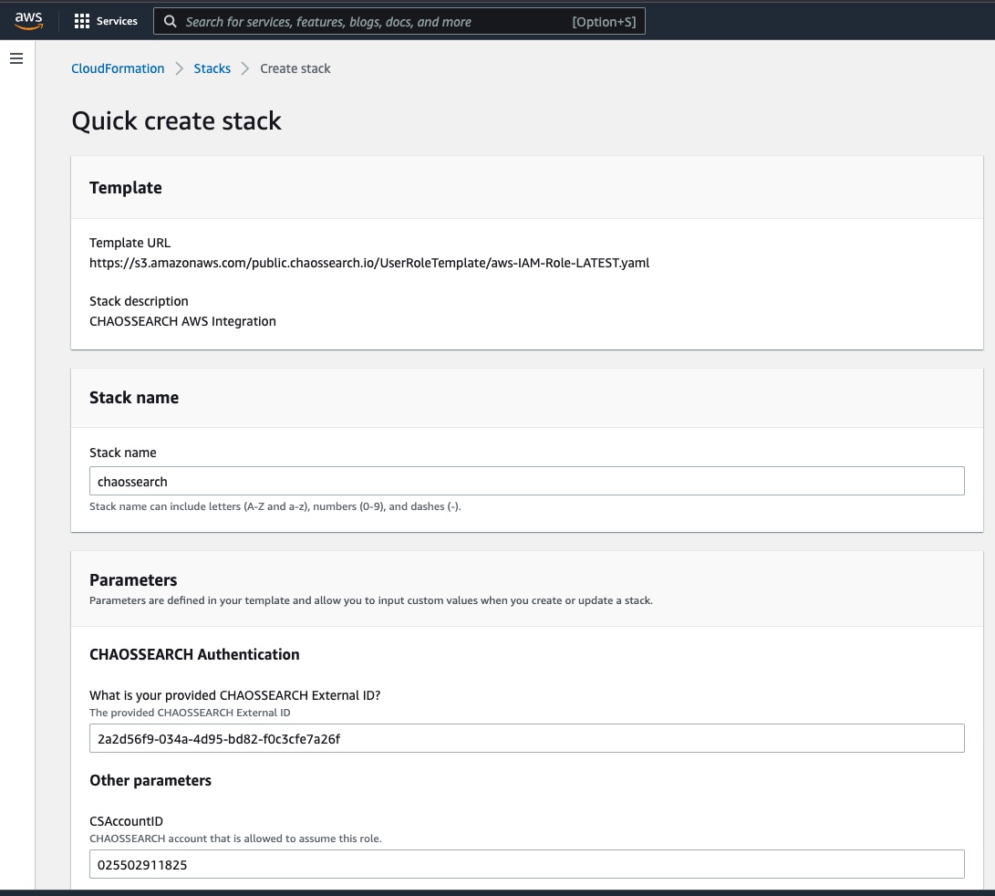Click the Parameters section heading
The width and height of the screenshot is (995, 896).
(133, 579)
